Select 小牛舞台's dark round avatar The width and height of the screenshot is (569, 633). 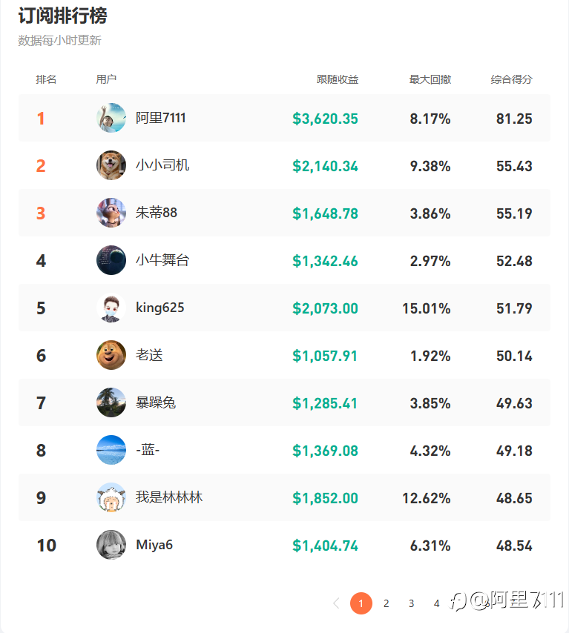point(111,260)
